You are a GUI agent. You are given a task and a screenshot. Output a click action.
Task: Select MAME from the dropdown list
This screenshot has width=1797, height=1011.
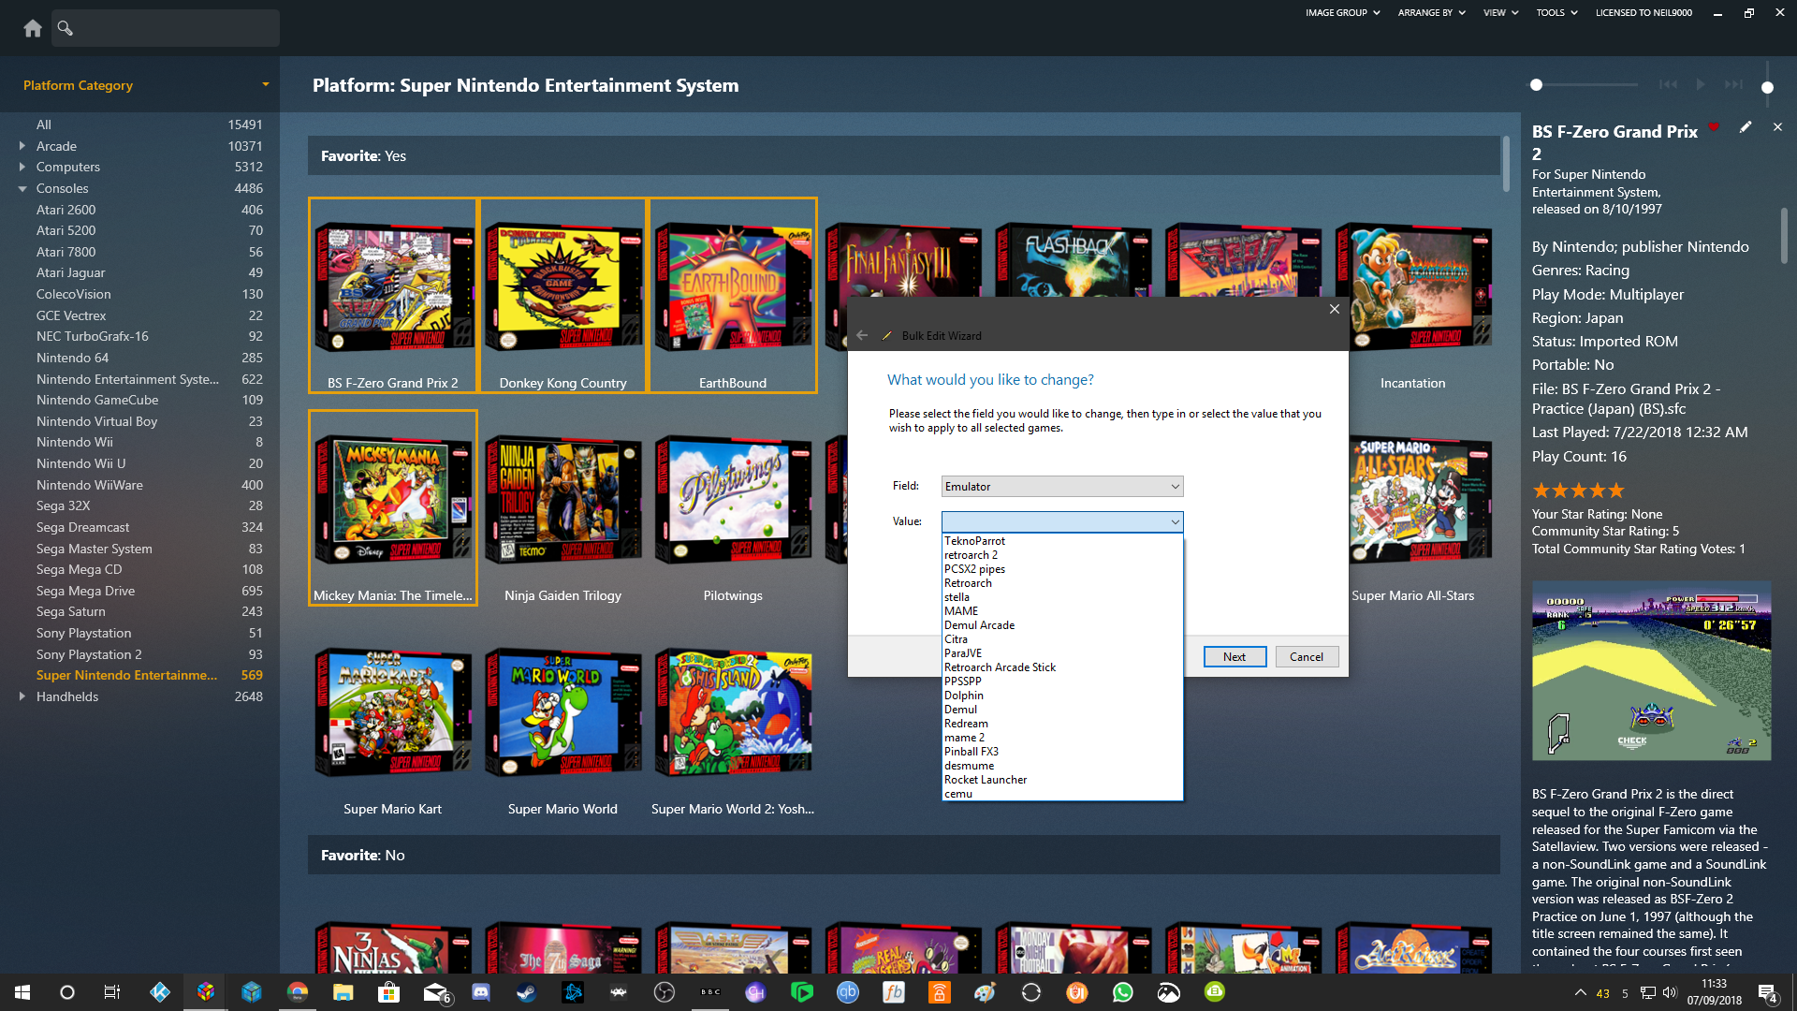[x=1062, y=611]
